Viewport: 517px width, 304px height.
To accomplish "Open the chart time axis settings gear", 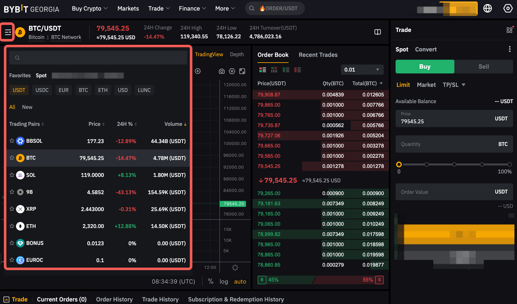I will point(235,268).
